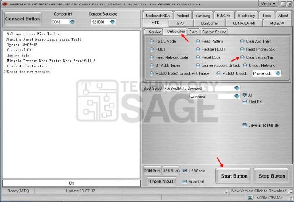Open the Custom Setting sub-tab
Image resolution: width=294 pixels, height=202 pixels.
pos(214,32)
